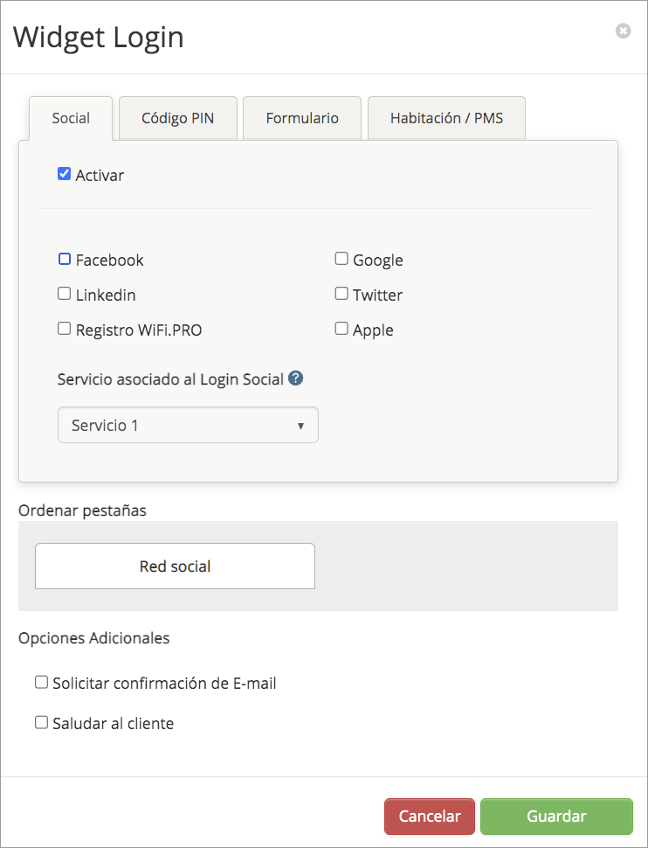Check the Registro WiFi.PRO option
648x848 pixels.
pyautogui.click(x=64, y=329)
